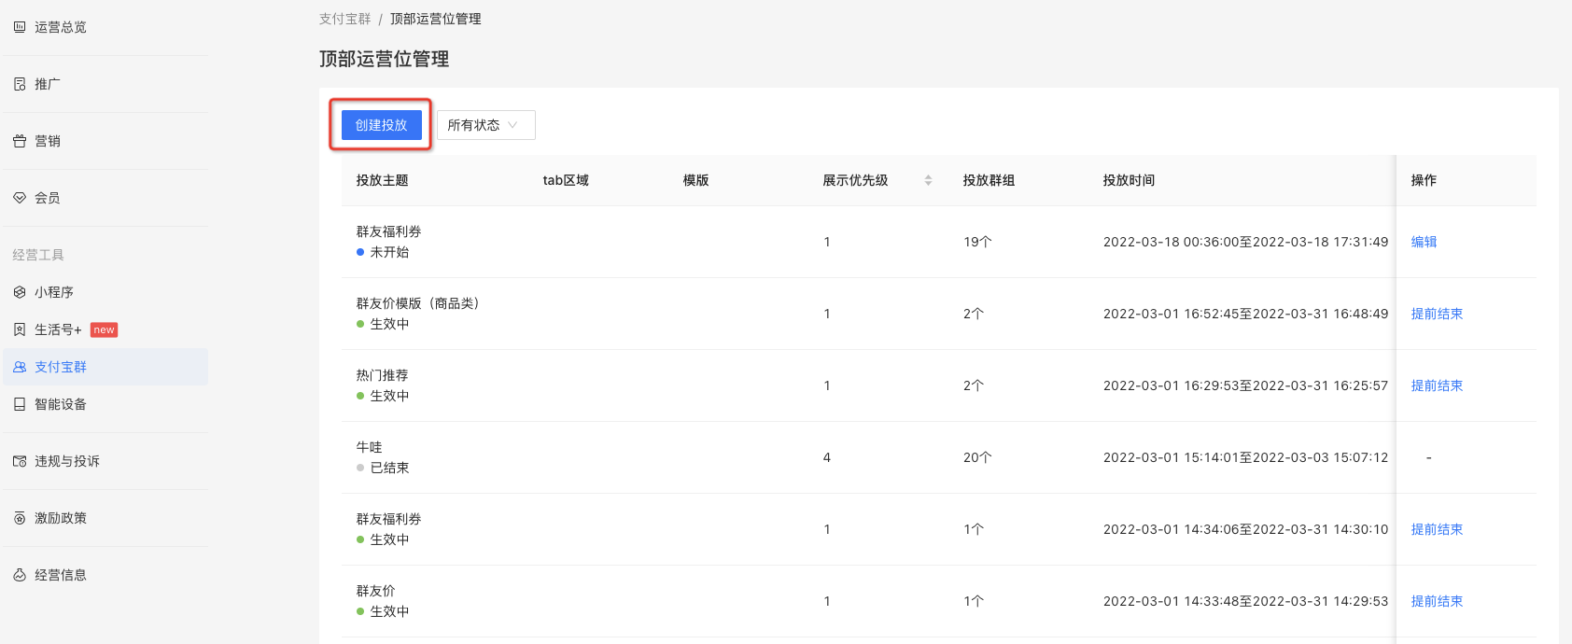Click the 推广 sidebar icon
The height and width of the screenshot is (644, 1572).
(20, 84)
